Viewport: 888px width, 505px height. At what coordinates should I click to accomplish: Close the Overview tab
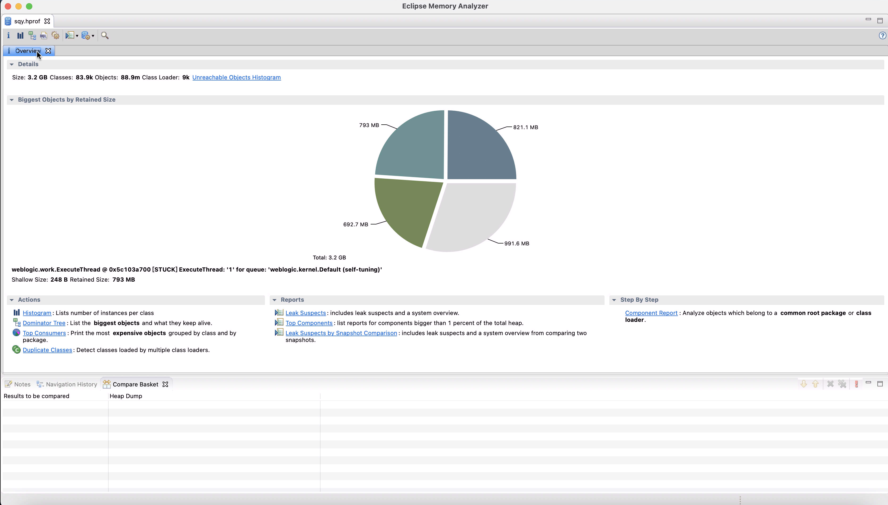[48, 51]
